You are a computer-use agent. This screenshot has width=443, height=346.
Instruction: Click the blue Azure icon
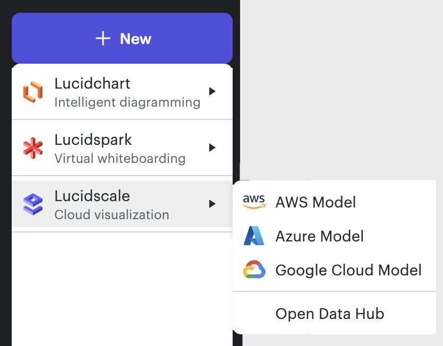(x=254, y=236)
